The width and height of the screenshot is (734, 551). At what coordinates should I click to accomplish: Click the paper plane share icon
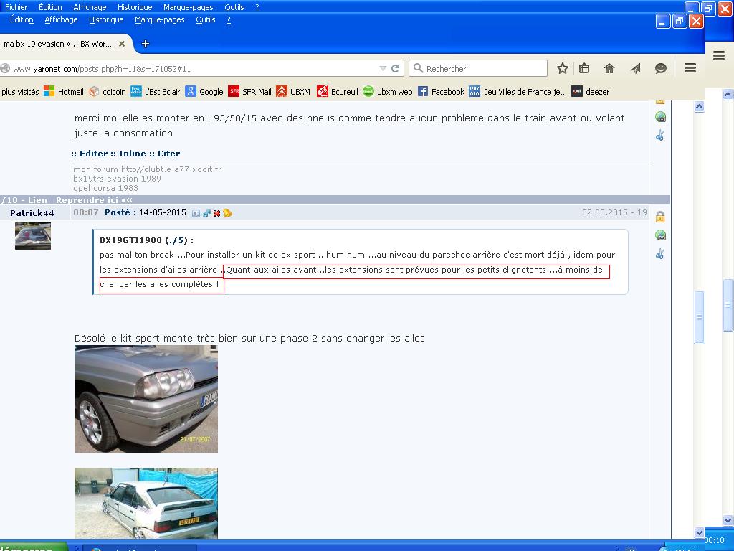(x=635, y=68)
